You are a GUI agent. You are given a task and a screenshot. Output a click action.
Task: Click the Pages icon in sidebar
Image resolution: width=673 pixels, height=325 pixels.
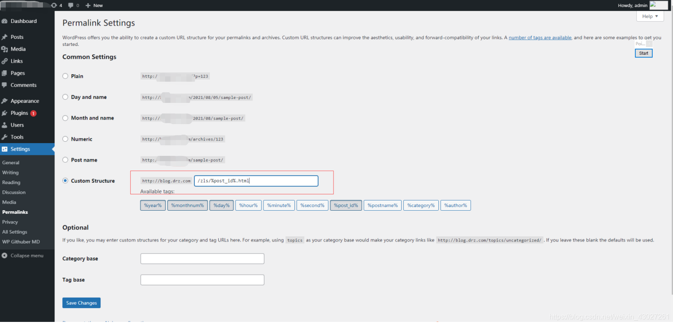click(x=4, y=73)
